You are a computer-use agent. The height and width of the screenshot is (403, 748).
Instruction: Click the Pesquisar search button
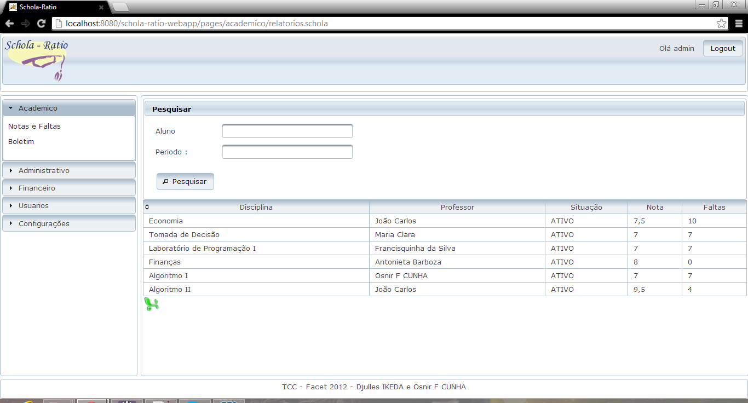coord(185,181)
